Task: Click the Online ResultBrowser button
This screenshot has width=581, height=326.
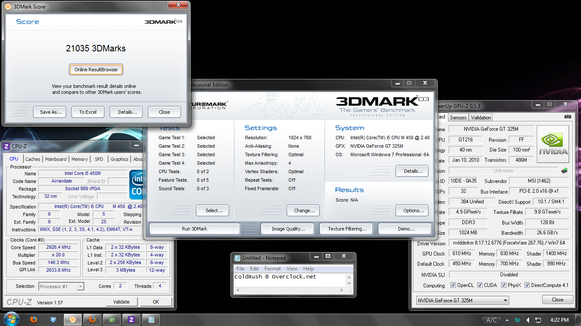Action: pos(96,70)
